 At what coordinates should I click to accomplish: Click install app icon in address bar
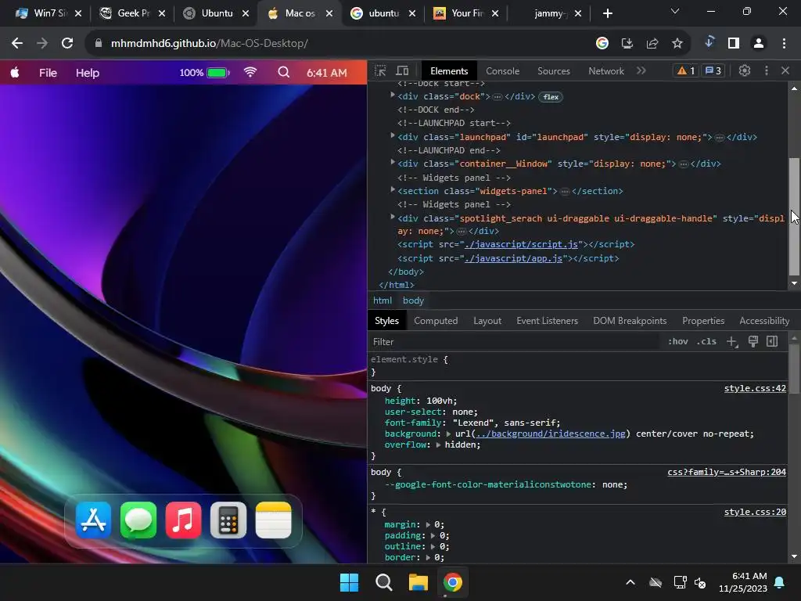pyautogui.click(x=627, y=44)
